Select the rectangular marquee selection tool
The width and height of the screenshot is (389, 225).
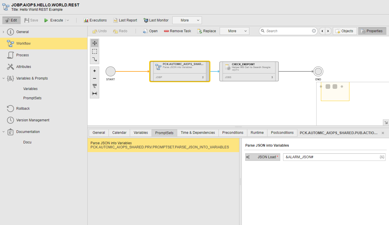click(x=95, y=51)
